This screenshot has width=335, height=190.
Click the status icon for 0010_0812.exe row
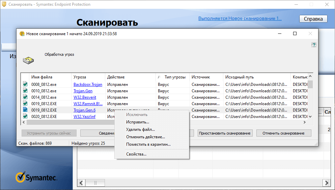(x=25, y=90)
